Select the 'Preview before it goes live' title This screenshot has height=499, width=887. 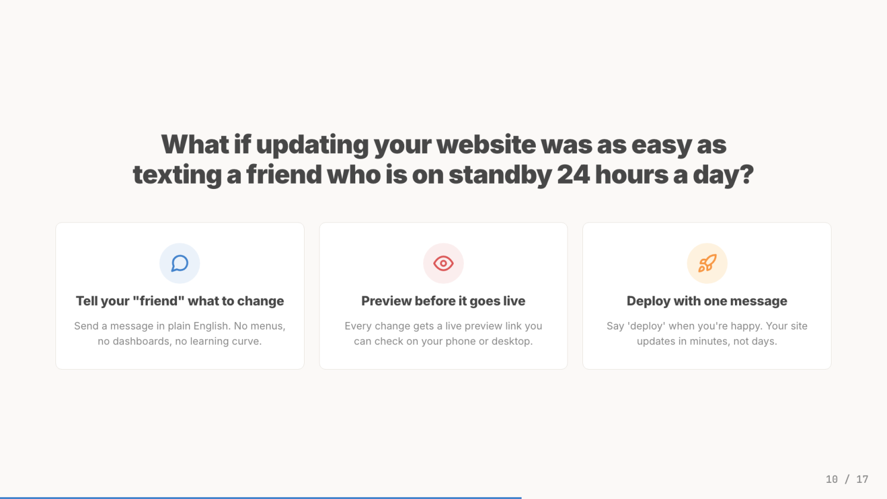pos(443,301)
